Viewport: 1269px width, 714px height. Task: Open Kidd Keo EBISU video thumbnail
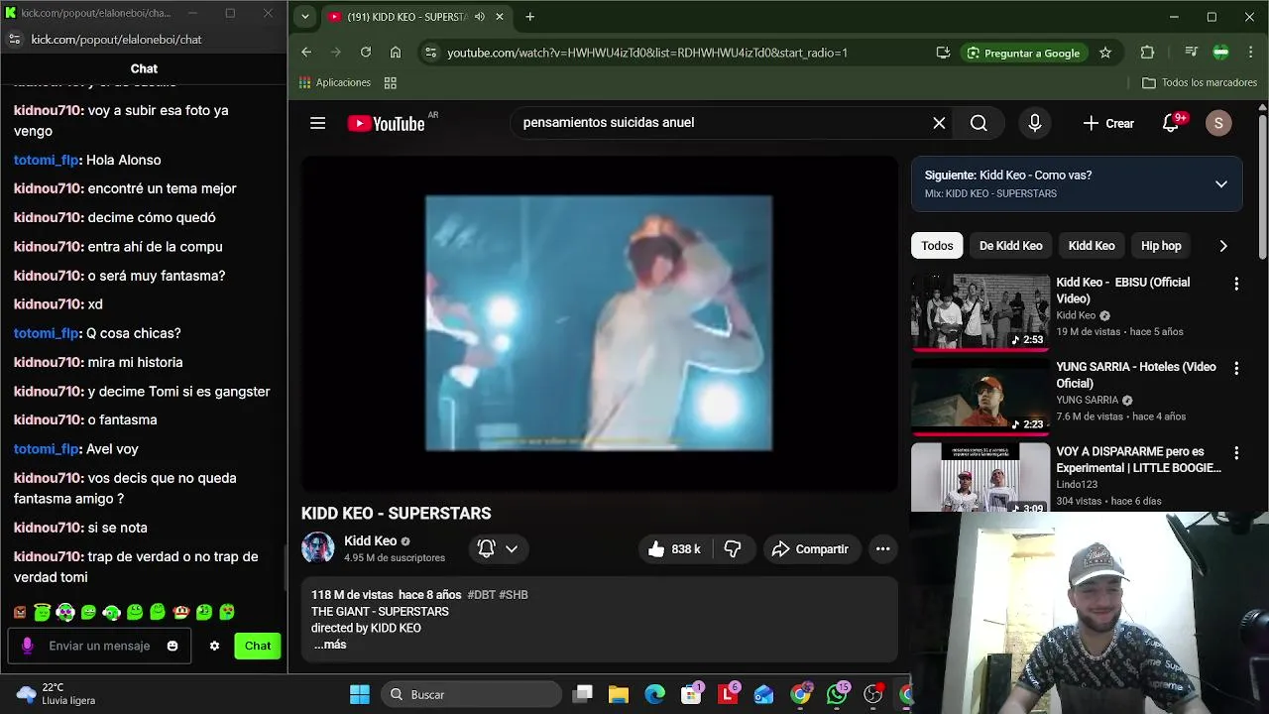click(981, 310)
